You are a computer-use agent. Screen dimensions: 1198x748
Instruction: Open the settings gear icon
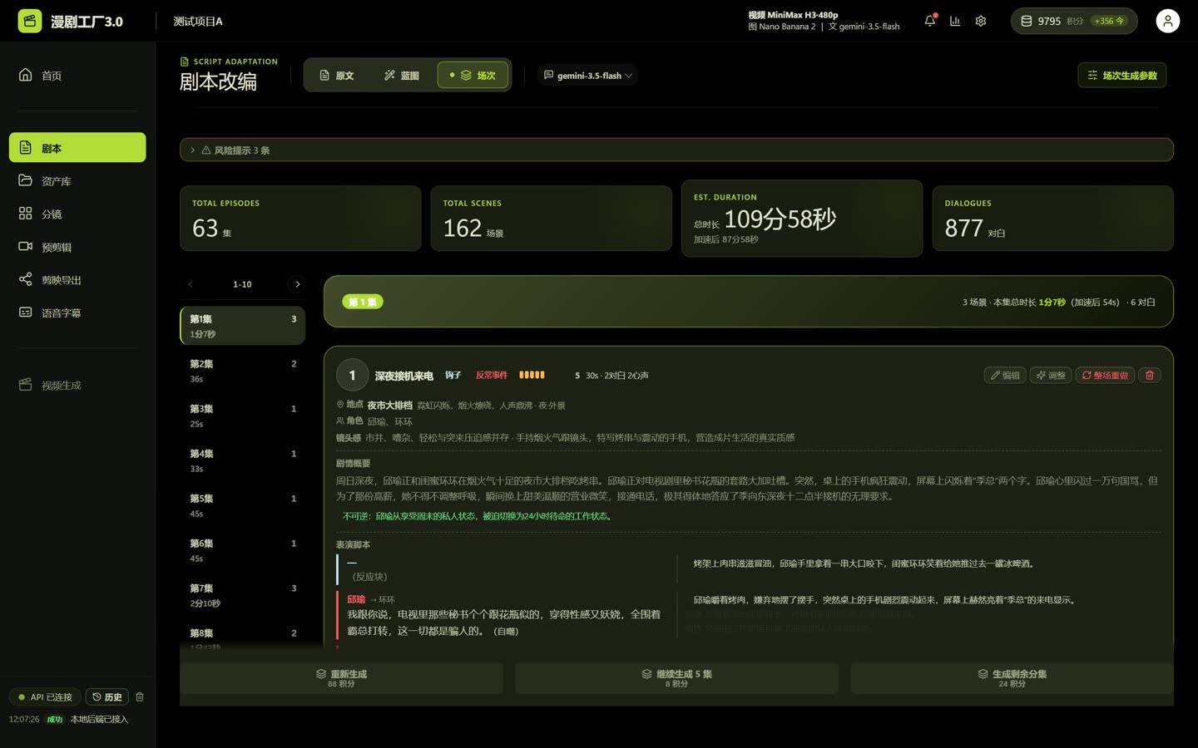point(981,21)
